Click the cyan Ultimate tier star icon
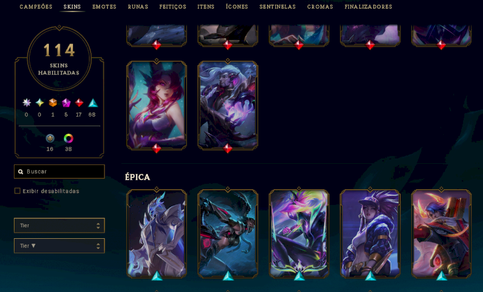The image size is (483, 292). pos(39,103)
